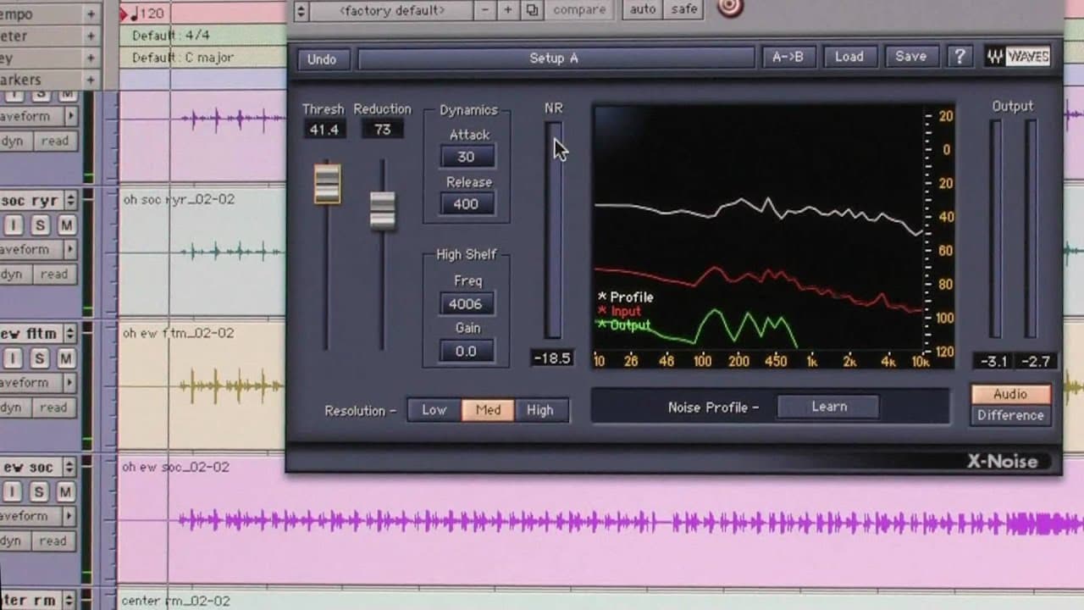Click the High Shelf Freq field 4006

[466, 304]
